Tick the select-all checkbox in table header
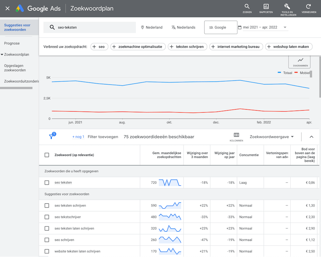Screen dimensions: 321x257 pyautogui.click(x=47, y=155)
